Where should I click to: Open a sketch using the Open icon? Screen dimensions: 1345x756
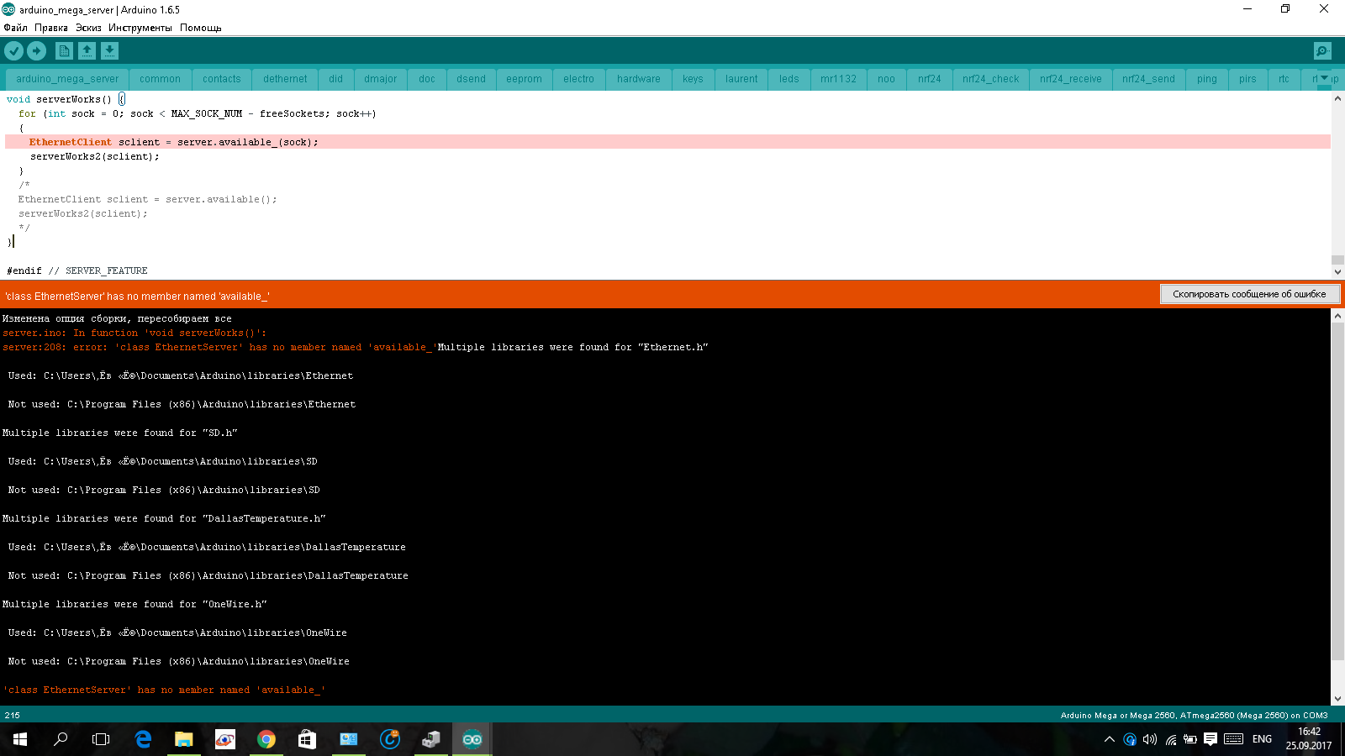tap(87, 51)
